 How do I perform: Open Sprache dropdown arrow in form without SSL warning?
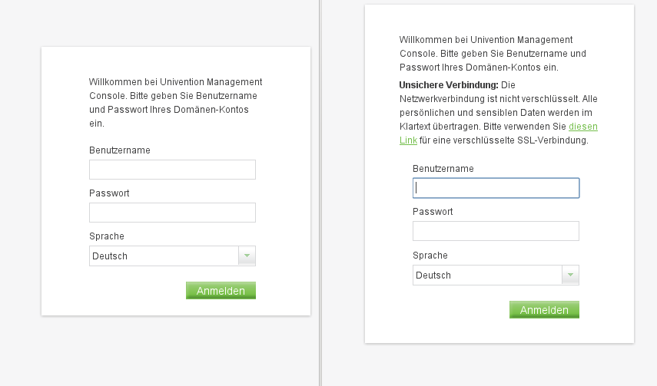247,256
